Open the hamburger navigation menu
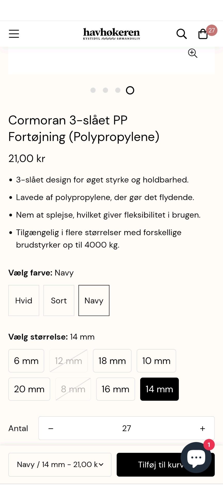 pos(14,34)
